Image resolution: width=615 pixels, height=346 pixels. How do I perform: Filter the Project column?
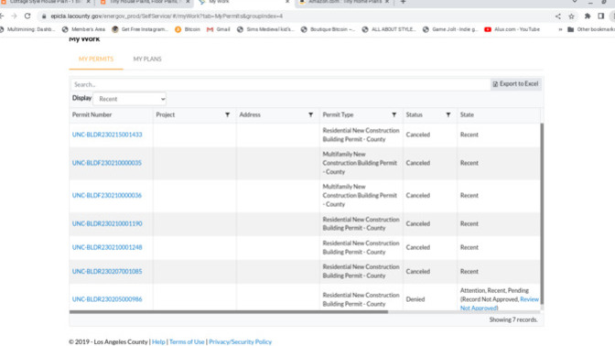point(227,114)
